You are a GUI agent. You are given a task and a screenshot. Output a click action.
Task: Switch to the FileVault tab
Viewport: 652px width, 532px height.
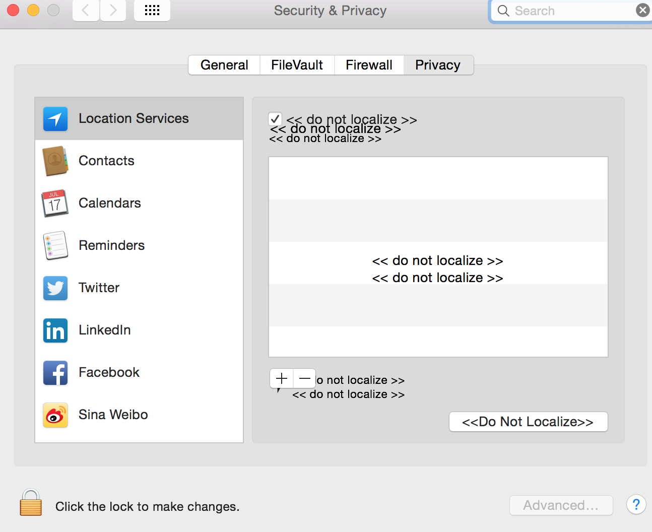(297, 64)
